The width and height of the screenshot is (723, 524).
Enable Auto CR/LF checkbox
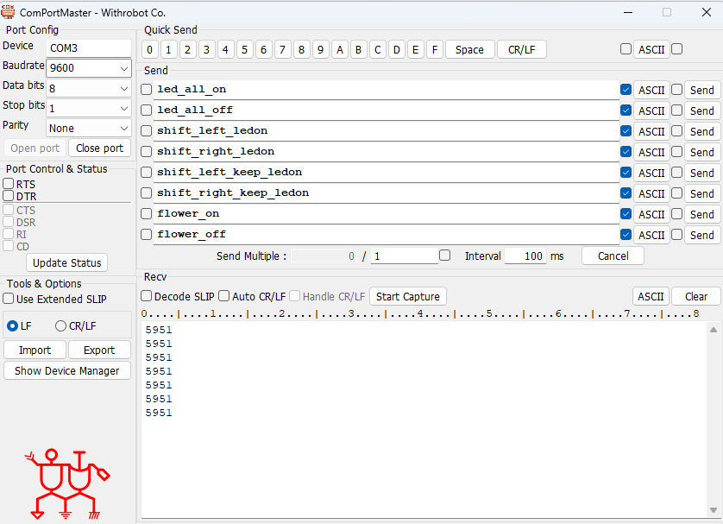(x=223, y=296)
